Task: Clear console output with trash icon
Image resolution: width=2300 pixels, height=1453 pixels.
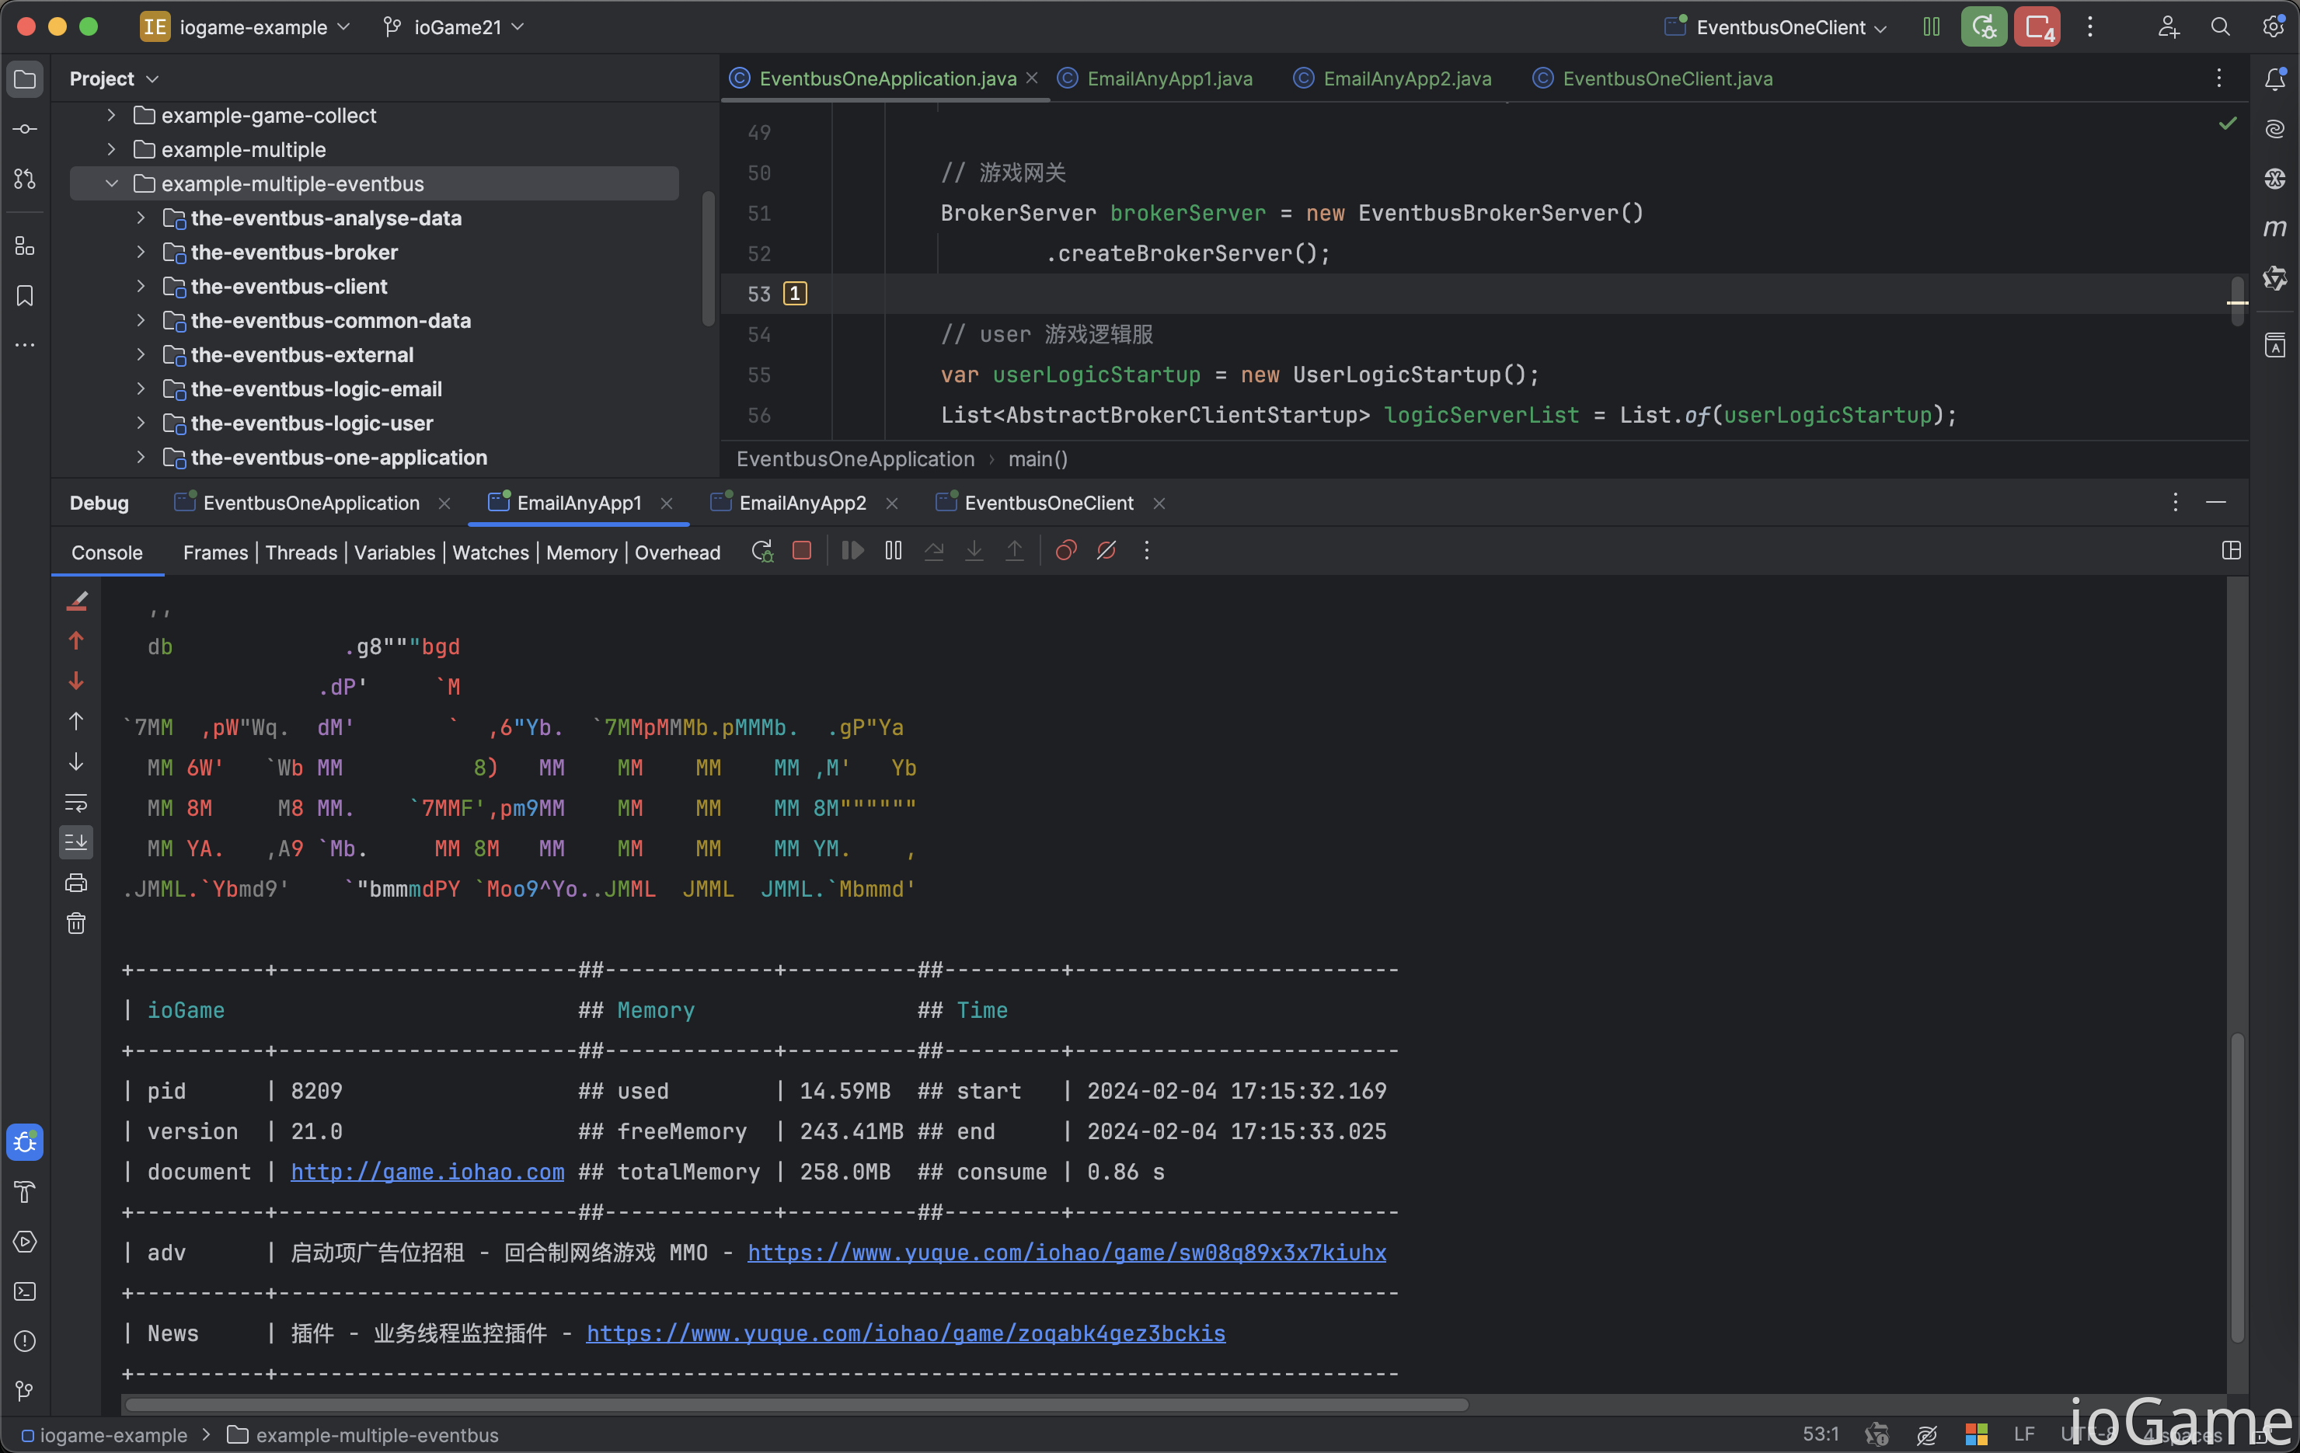Action: coord(76,923)
